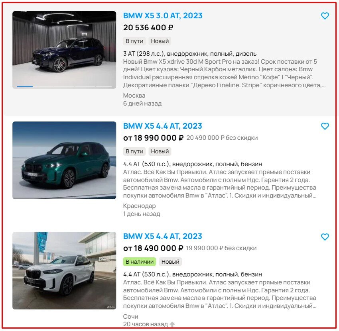This screenshot has width=339, height=331.
Task: Open the Sochi BMW X5 4.4 AT title
Action: 162,236
